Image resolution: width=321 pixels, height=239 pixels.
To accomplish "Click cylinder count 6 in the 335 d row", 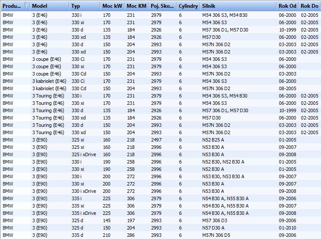I will pyautogui.click(x=180, y=235).
